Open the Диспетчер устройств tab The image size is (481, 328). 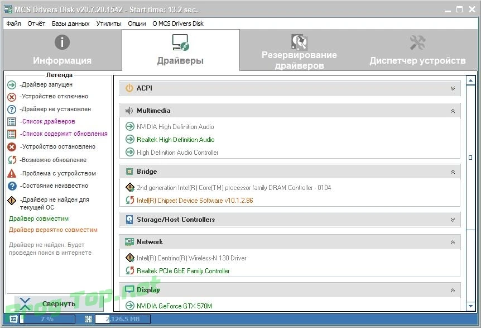(x=417, y=50)
